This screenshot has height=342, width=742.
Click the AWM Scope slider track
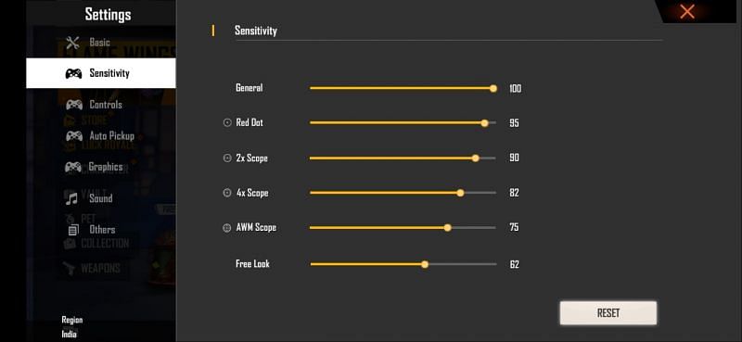403,228
